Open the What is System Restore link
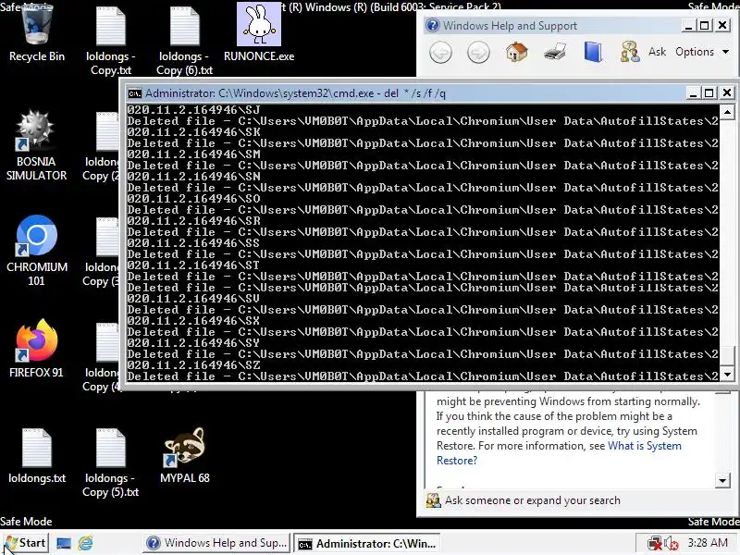 (559, 453)
